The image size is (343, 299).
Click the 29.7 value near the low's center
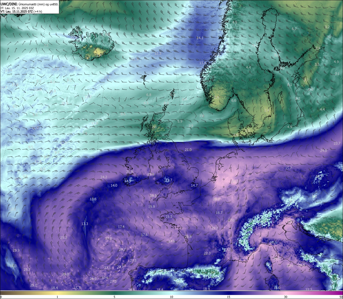click(122, 250)
